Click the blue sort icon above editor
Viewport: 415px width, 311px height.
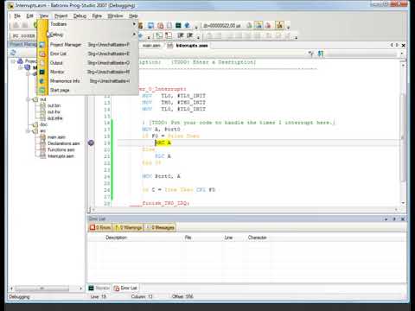point(321,54)
